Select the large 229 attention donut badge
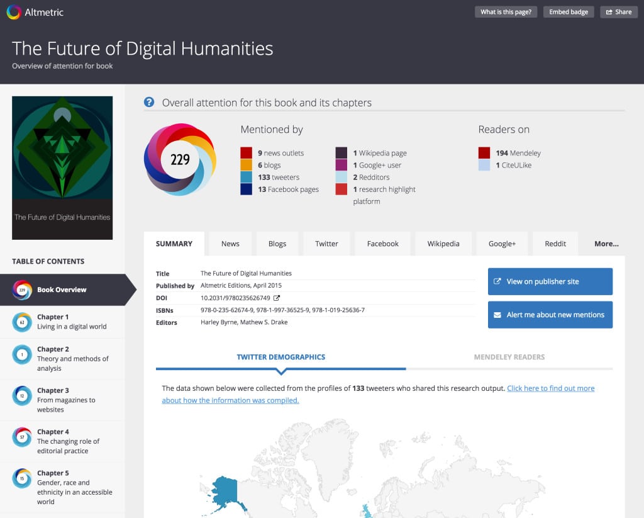Viewport: 644px width, 518px height. 181,159
